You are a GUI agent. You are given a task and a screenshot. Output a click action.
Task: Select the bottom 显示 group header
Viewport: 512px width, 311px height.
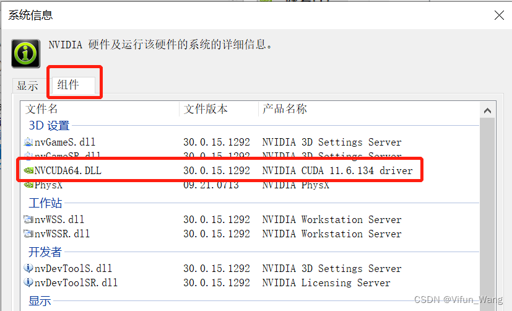[x=40, y=301]
